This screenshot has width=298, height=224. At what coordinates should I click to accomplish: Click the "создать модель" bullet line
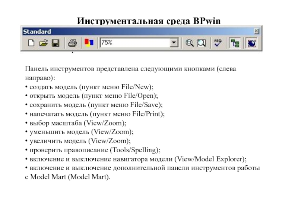coord(89,87)
